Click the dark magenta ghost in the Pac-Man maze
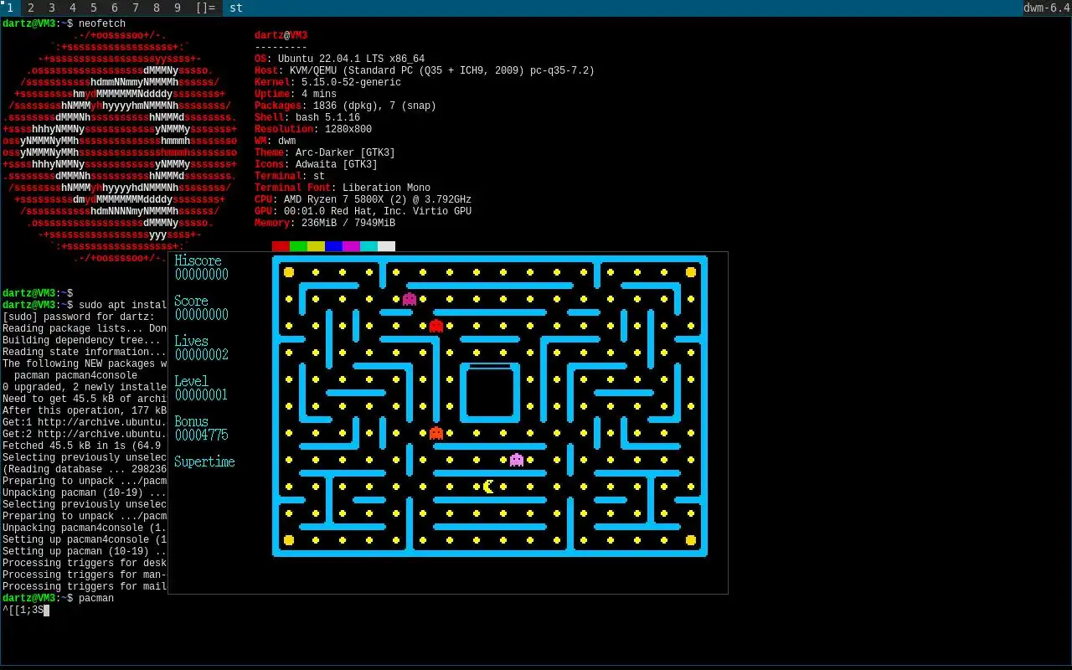Image resolution: width=1072 pixels, height=670 pixels. pyautogui.click(x=410, y=299)
